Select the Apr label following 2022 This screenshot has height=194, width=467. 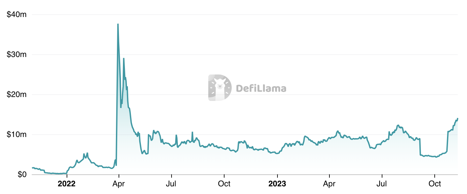pos(119,184)
